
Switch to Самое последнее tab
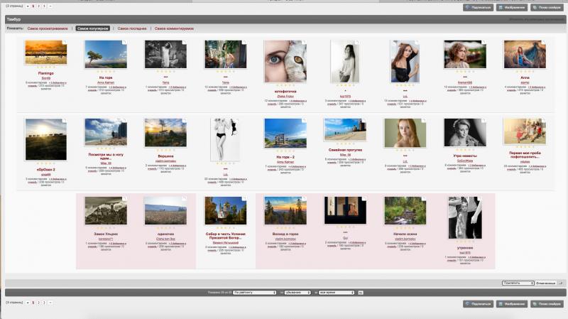132,28
